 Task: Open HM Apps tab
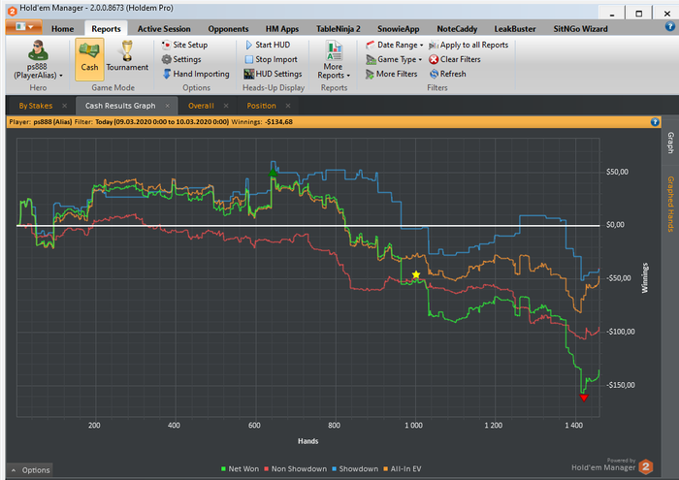(x=282, y=29)
